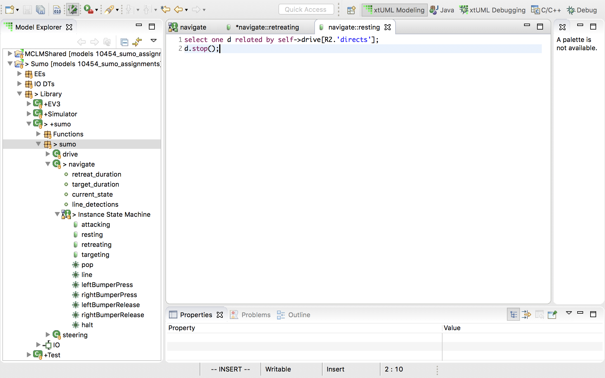Select the Model Explorer tab

38,27
